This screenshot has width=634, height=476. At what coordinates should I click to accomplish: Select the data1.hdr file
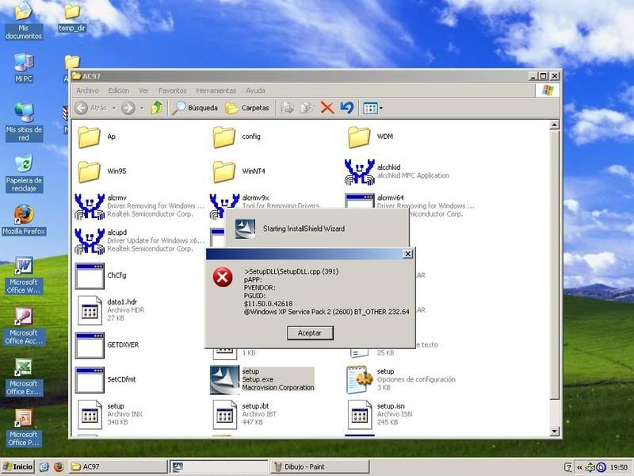tap(111, 310)
